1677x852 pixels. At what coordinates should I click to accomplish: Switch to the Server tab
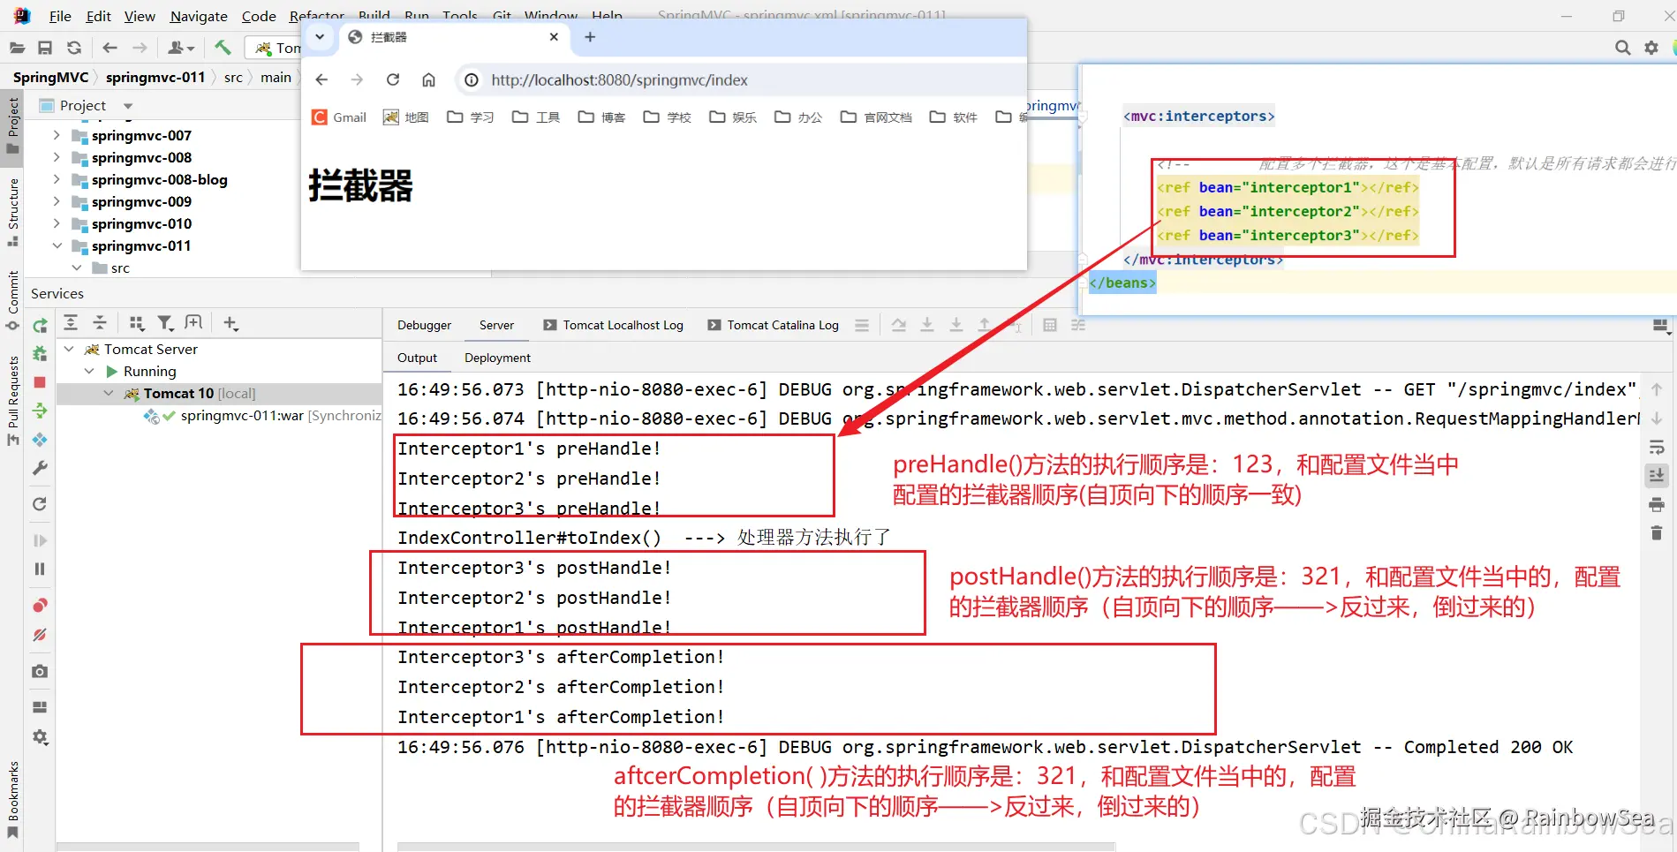click(496, 325)
